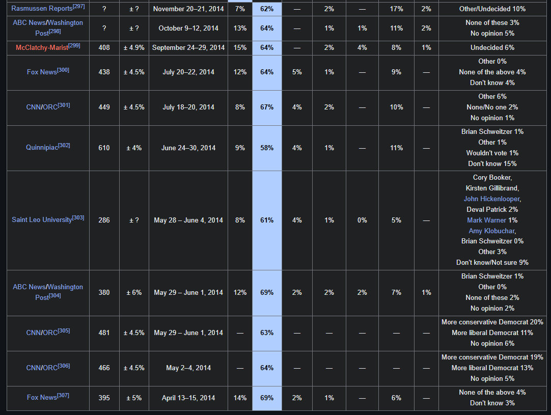The width and height of the screenshot is (551, 415).
Task: Open citation 299 reference
Action: [74, 46]
